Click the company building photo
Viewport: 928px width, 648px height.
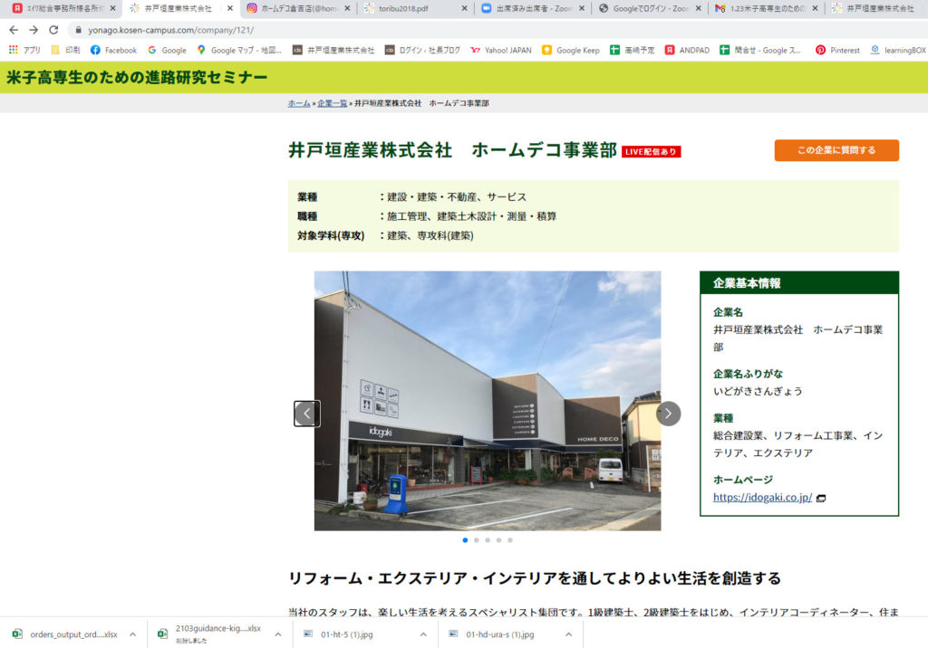pos(487,401)
